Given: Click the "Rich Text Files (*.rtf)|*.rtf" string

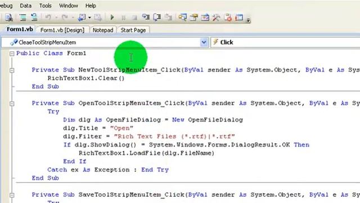Looking at the screenshot, I should (174, 136).
